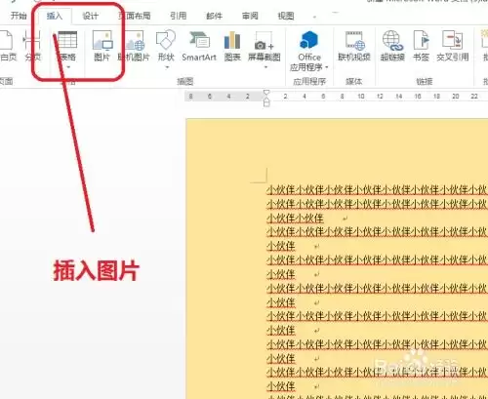488x399 pixels.
Task: Select the 联机图片 online pictures icon
Action: (x=135, y=46)
